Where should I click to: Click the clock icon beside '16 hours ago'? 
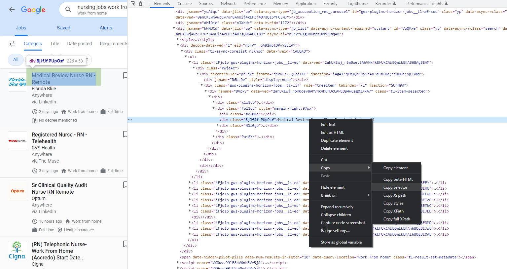point(34,221)
